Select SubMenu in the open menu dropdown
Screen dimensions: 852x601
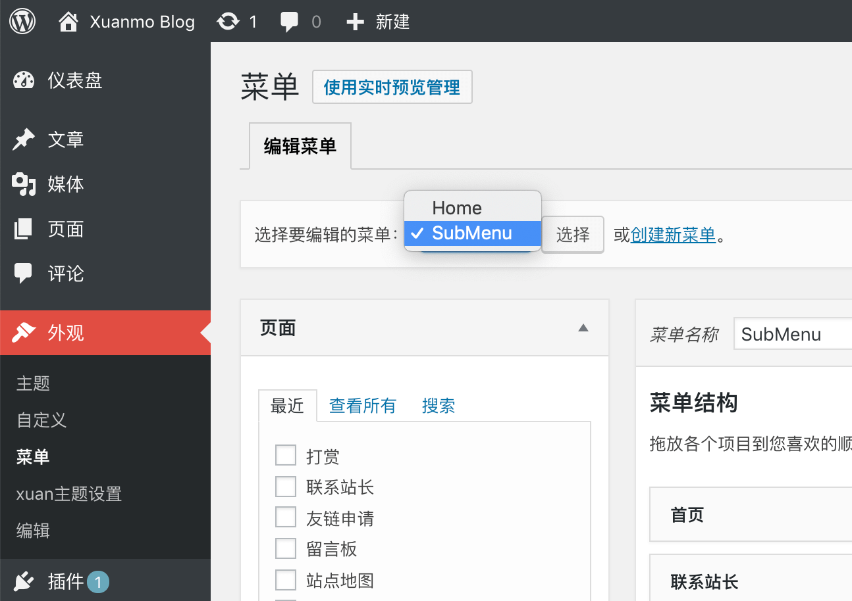click(471, 233)
